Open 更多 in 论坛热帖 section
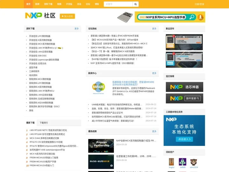Image resolution: width=229 pixels, height=172 pixels. coord(154,29)
